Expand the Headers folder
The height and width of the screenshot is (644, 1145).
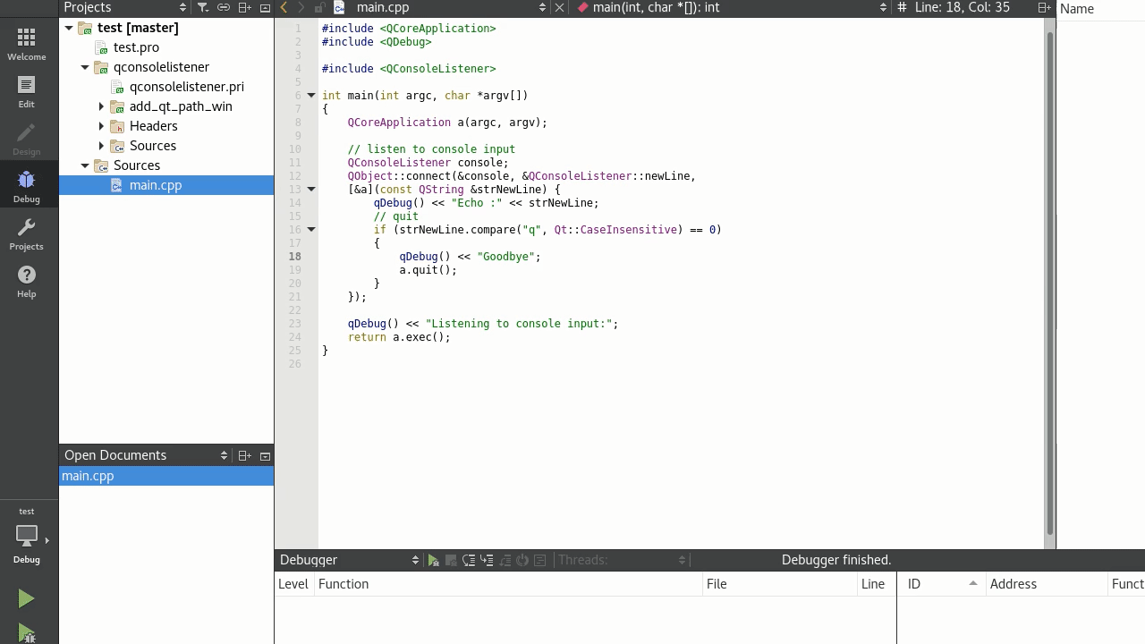pos(101,125)
